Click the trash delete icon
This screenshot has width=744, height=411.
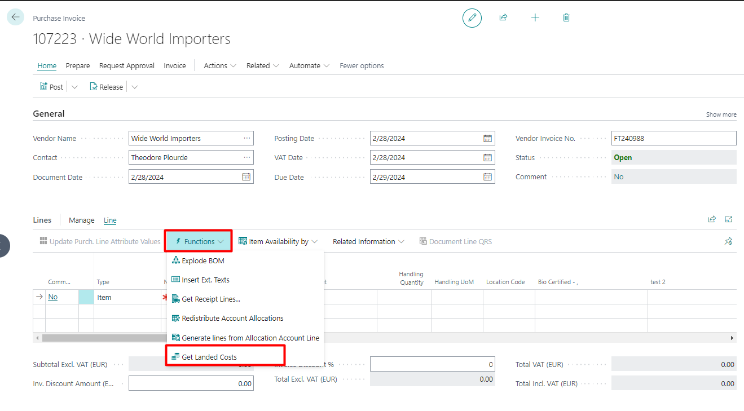(566, 18)
